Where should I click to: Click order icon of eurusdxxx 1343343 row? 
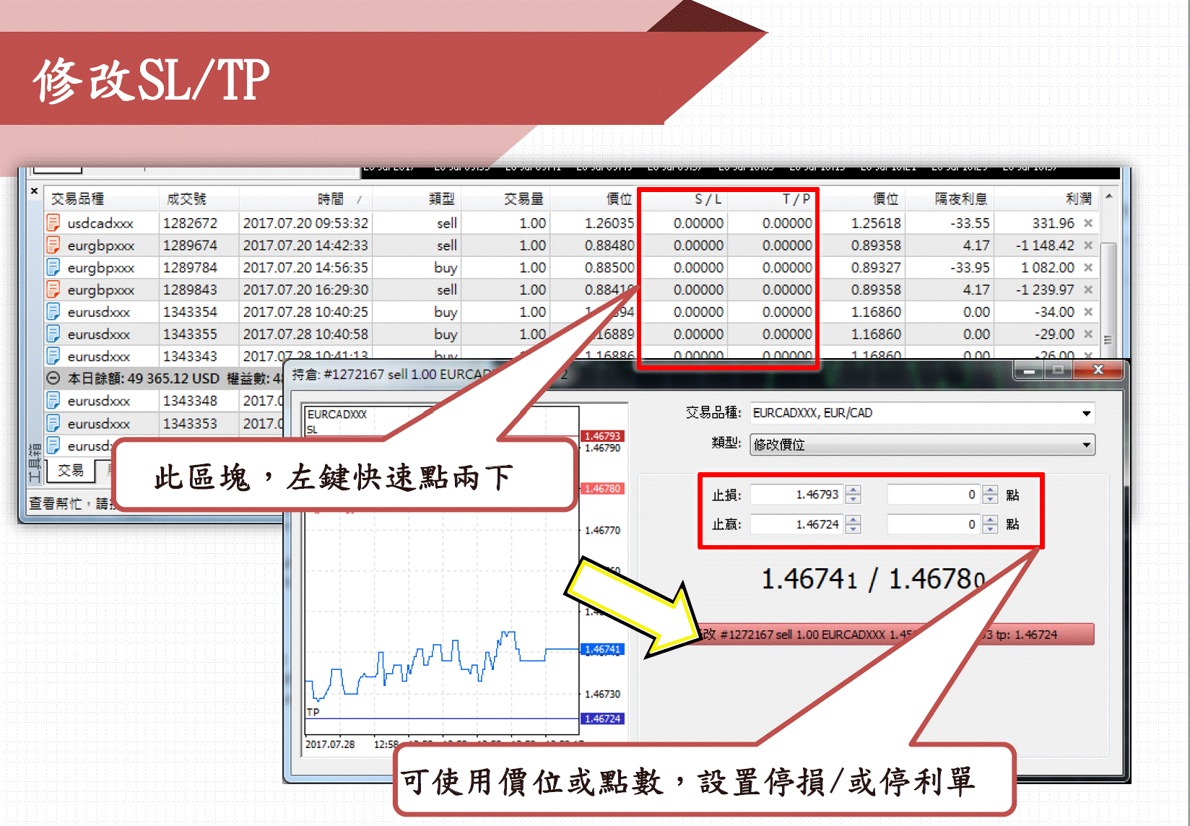tap(53, 356)
